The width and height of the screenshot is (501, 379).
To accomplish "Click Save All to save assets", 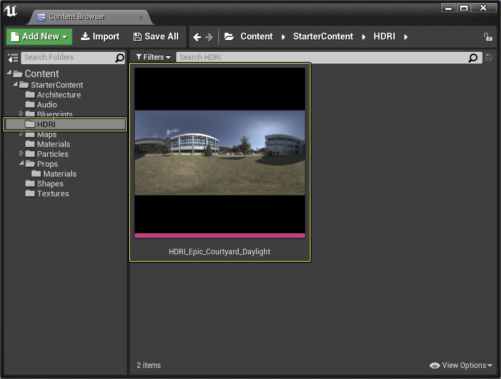I will (156, 36).
